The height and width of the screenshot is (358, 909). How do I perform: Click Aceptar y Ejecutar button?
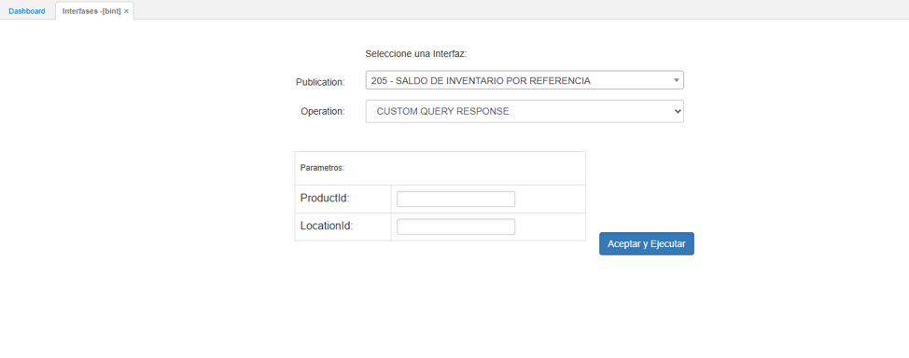(647, 244)
